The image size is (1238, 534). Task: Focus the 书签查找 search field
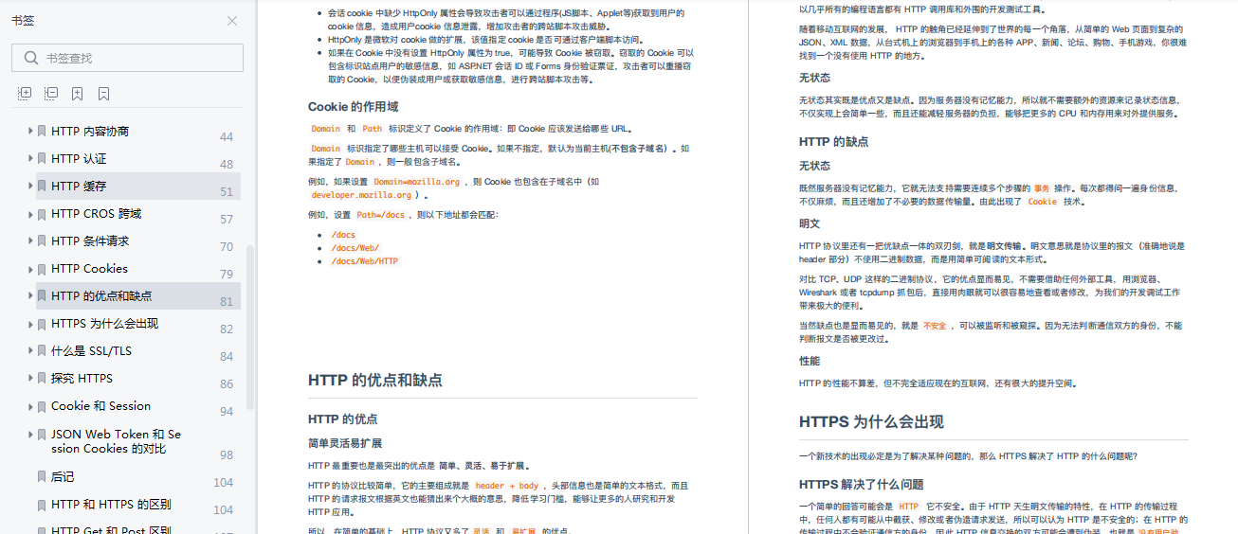tap(127, 58)
